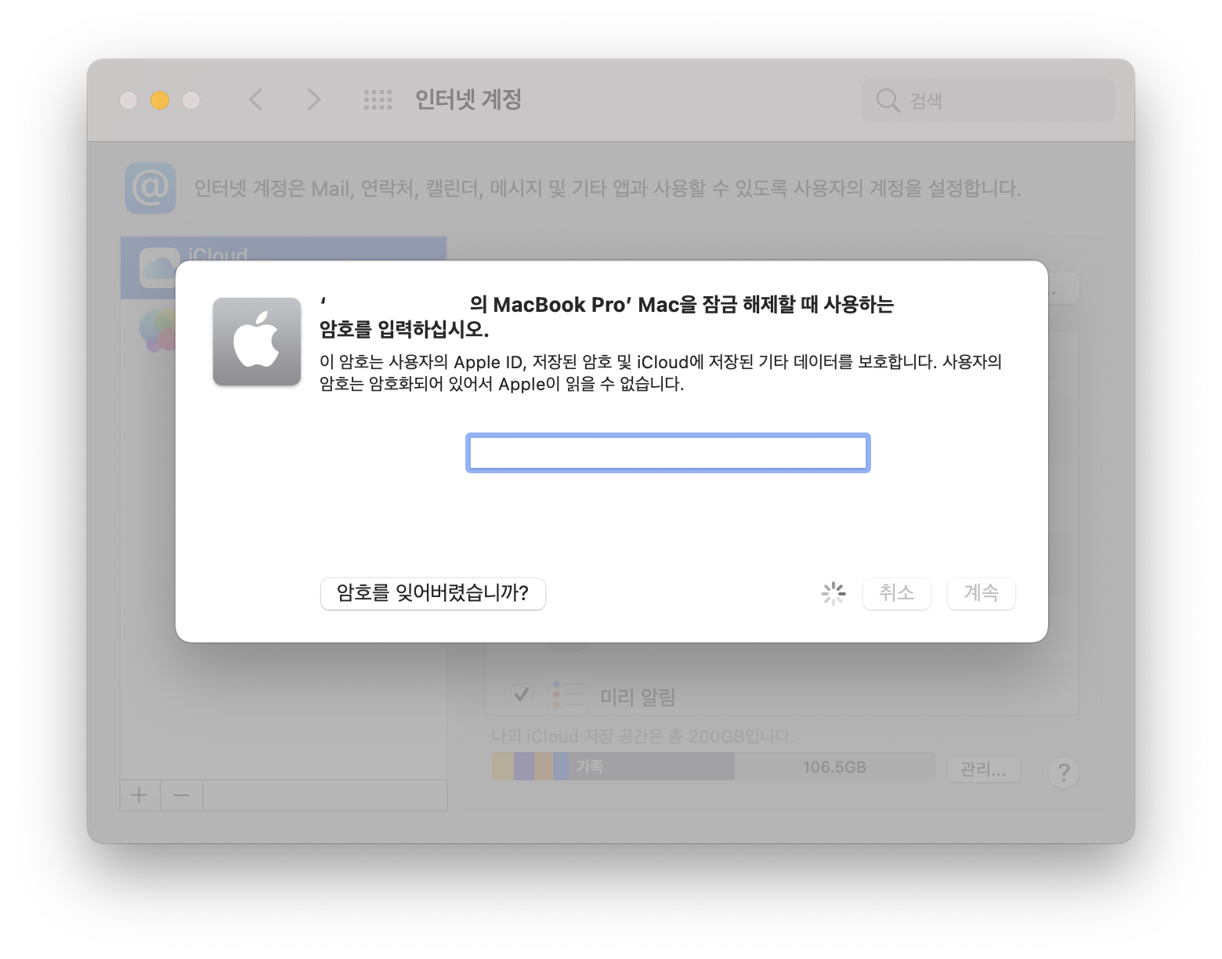Click the 106.5GB free space segment
This screenshot has height=959, width=1222.
tap(834, 766)
